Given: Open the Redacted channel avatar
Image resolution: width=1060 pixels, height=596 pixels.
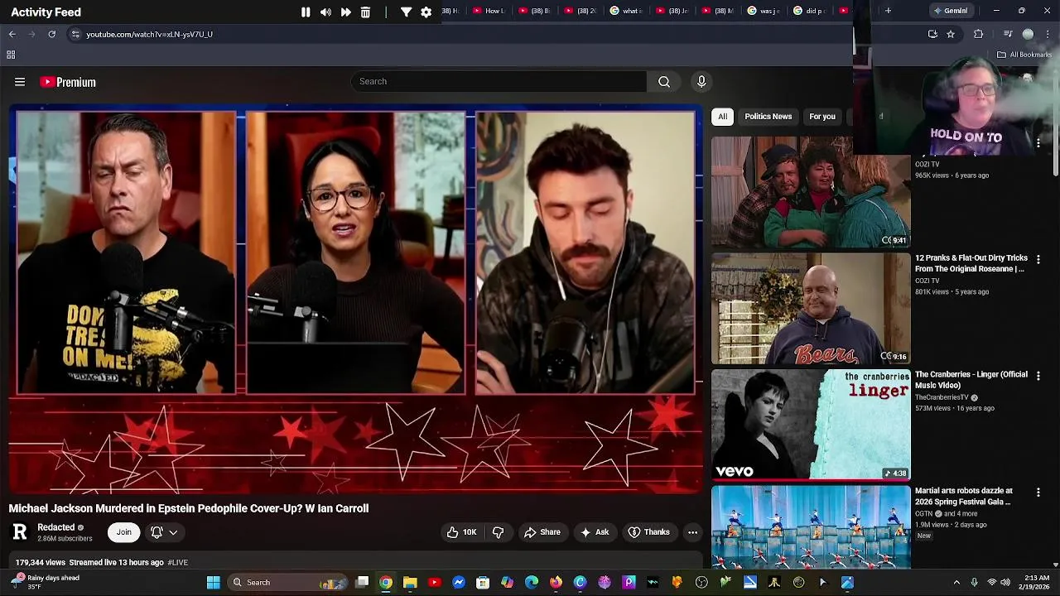Looking at the screenshot, I should click(20, 532).
